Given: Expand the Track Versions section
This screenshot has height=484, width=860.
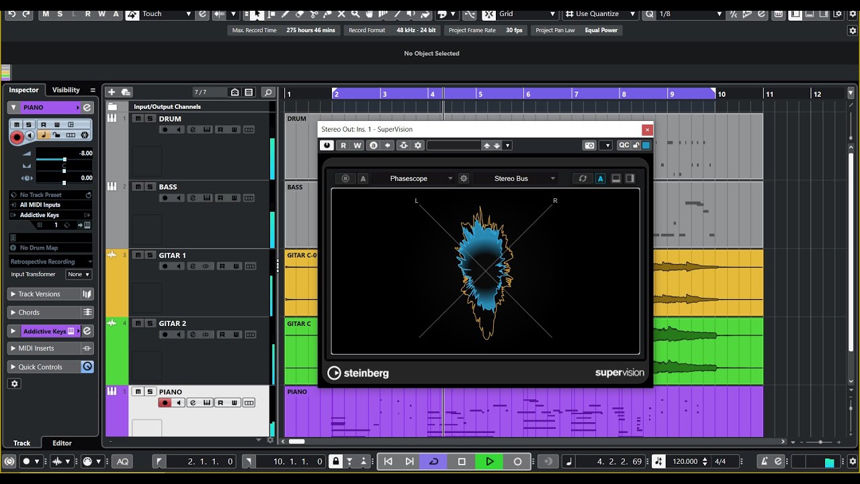Looking at the screenshot, I should coord(44,294).
